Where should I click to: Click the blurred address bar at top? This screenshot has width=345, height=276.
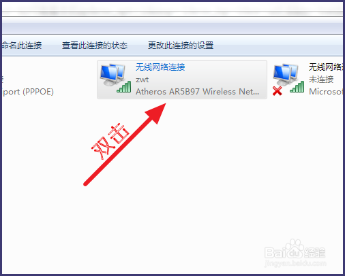(x=172, y=10)
